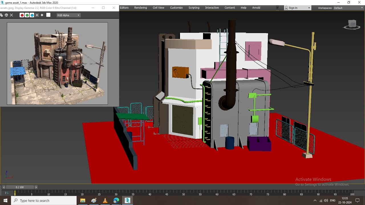
Task: Open File Explorer from the taskbar
Action: (83, 200)
